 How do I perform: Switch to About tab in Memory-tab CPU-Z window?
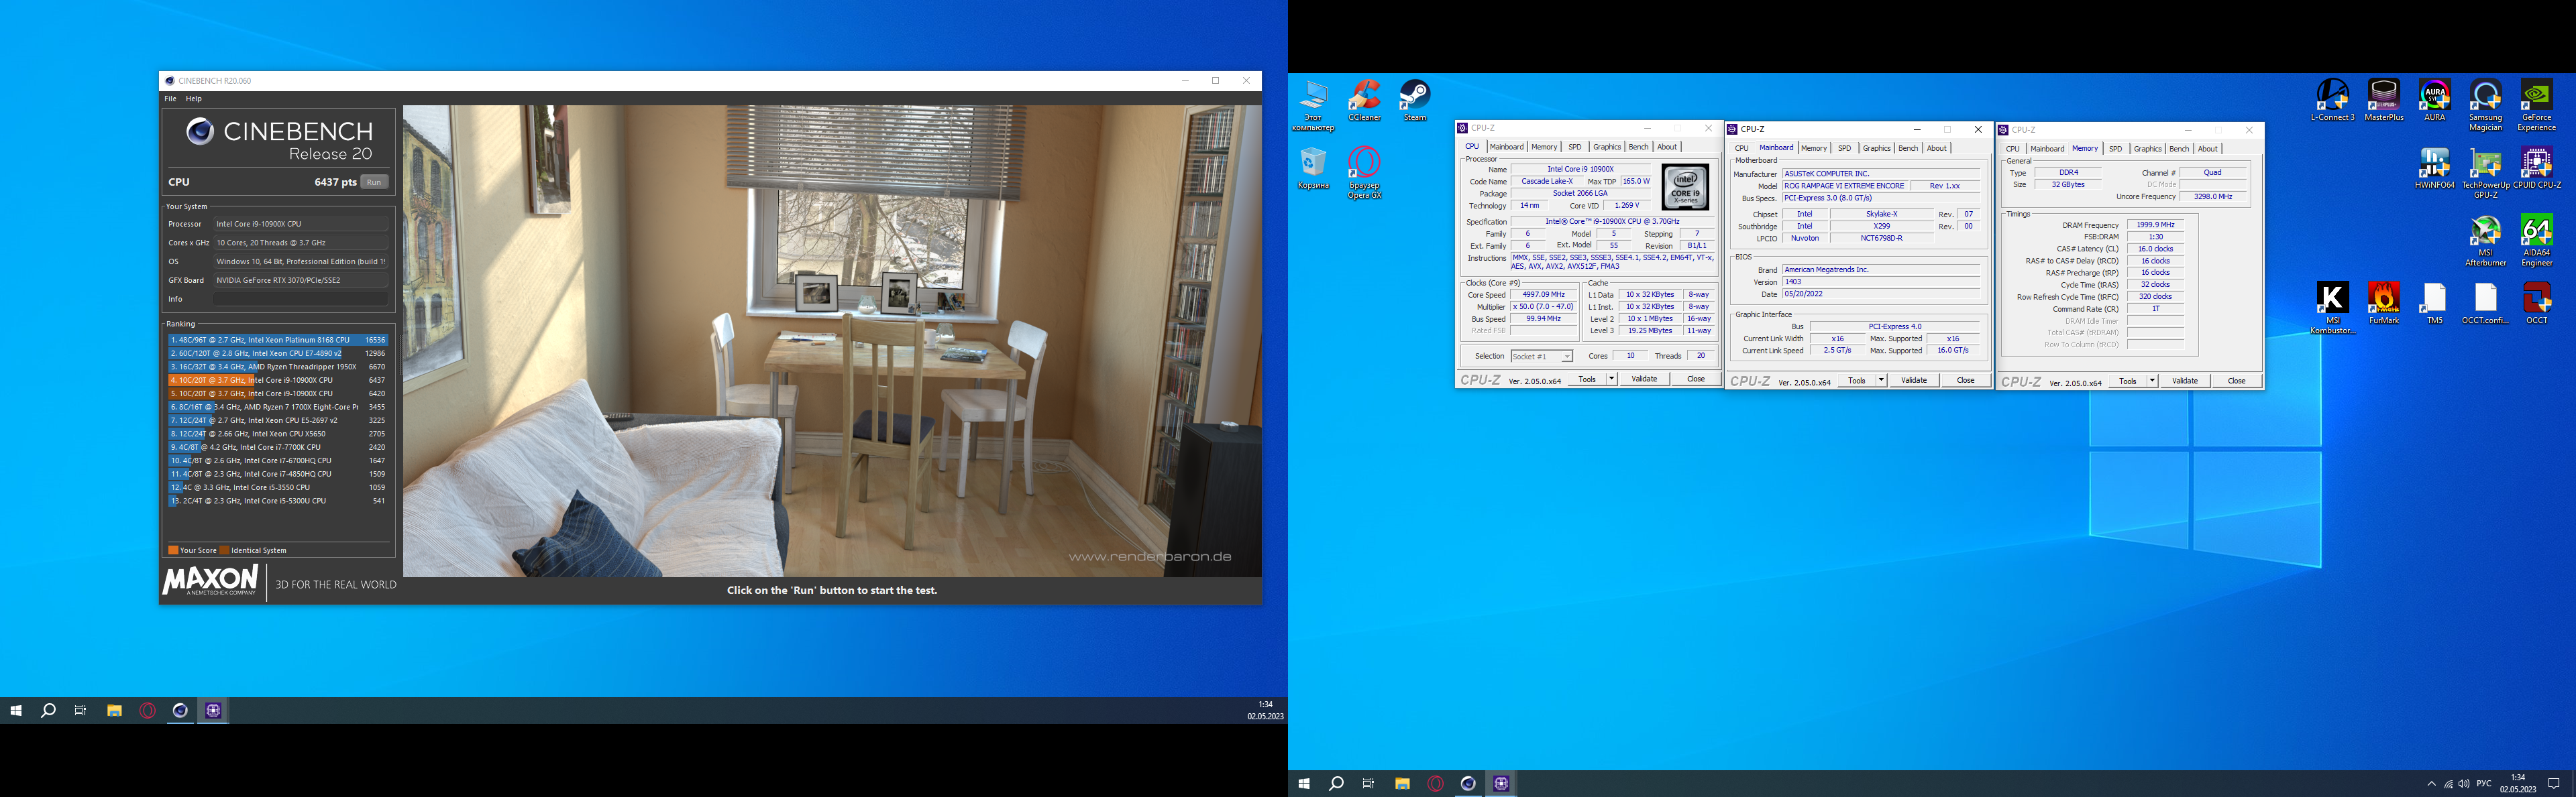(x=2207, y=149)
